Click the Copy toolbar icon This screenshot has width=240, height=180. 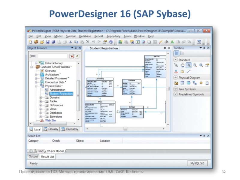[76, 42]
